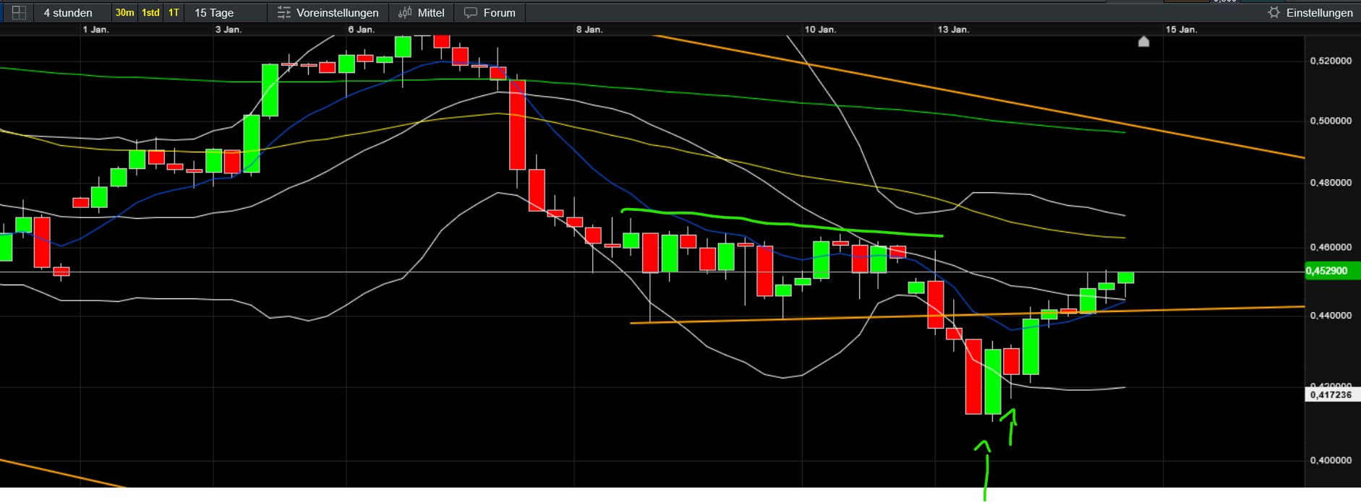Image resolution: width=1361 pixels, height=502 pixels.
Task: Select the green resistance line drawing
Action: click(781, 222)
